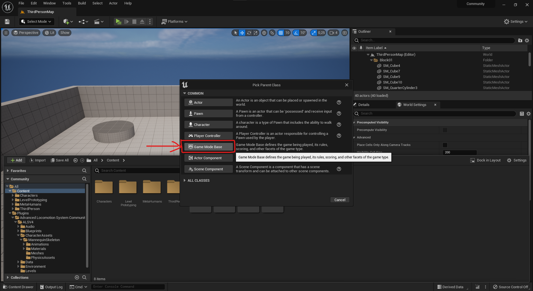533x291 pixels.
Task: Open the viewport options hamburger menu
Action: click(6, 33)
